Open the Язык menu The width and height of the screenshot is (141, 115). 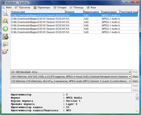point(91,7)
